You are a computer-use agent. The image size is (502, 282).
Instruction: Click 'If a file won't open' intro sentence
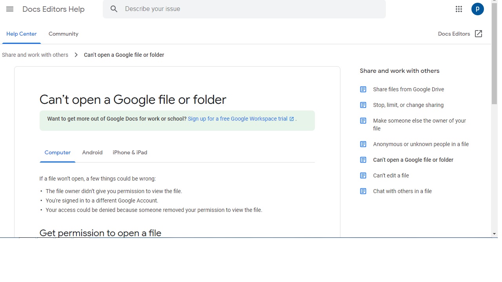98,179
